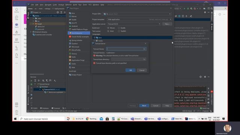This screenshot has height=135, width=240.
Task: Click wrench icon in Maven panel toolbar
Action: (191, 16)
